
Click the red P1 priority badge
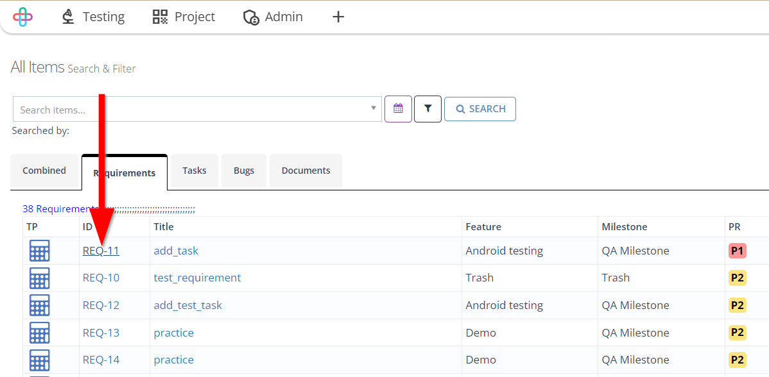(737, 251)
